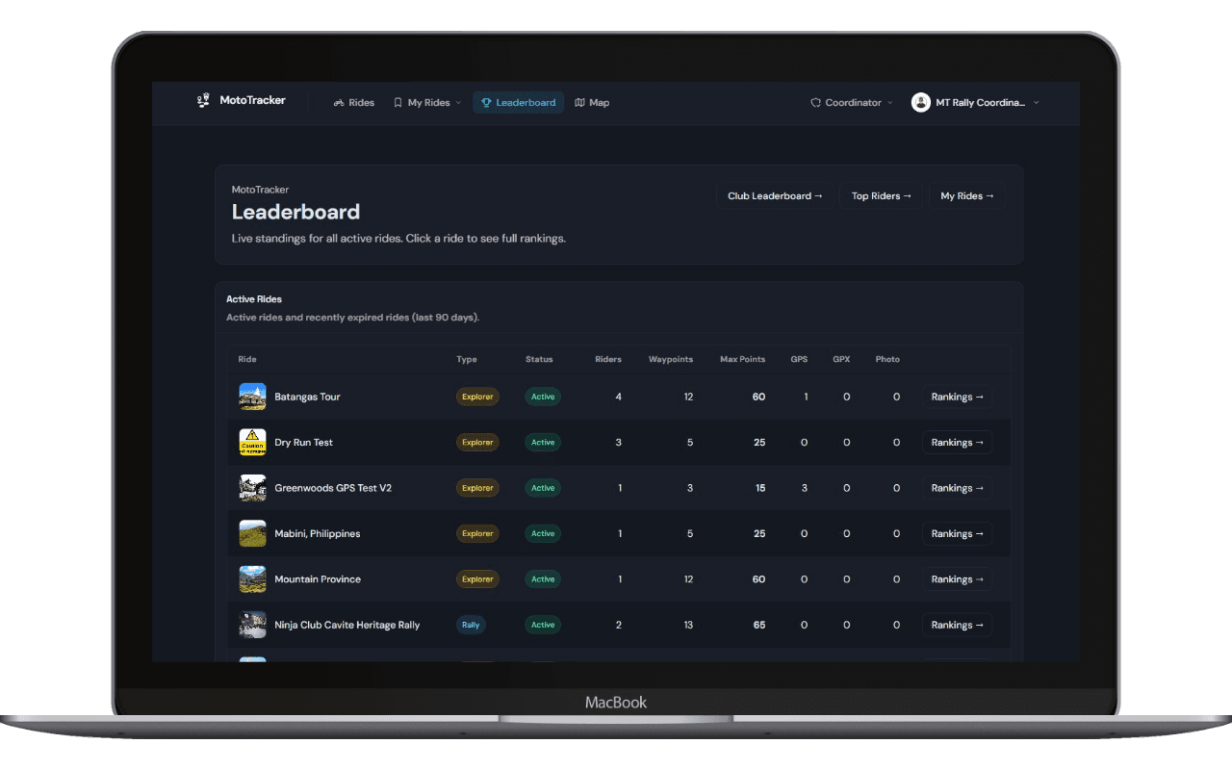Image resolution: width=1232 pixels, height=770 pixels.
Task: Expand the Coordinator role dropdown
Action: tap(893, 102)
